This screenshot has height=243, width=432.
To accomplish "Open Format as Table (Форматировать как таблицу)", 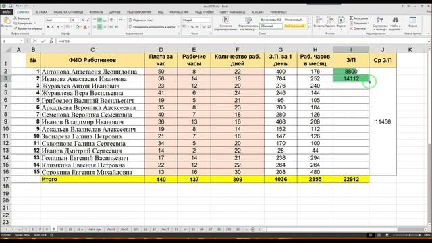I will (x=248, y=24).
